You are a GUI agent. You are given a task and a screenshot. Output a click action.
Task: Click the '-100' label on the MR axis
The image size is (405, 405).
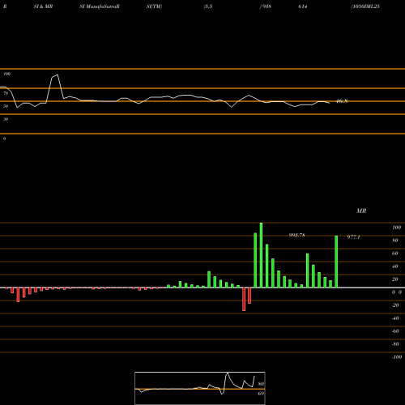point(397,357)
